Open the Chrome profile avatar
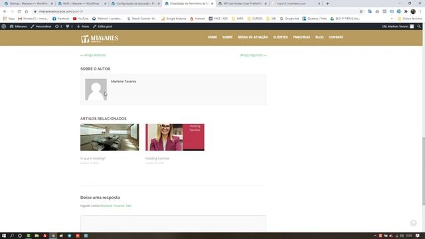 click(x=413, y=11)
